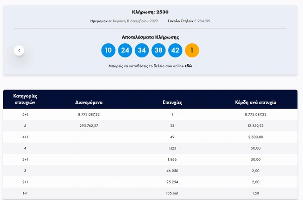303x200 pixels.
Task: Open the 'εδώ' online ticket link
Action: pos(188,66)
